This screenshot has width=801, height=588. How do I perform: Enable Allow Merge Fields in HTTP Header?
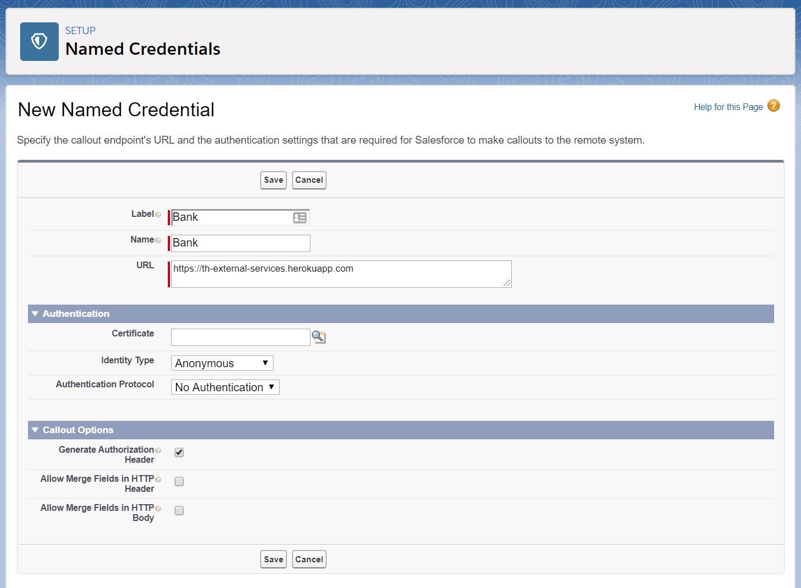tap(179, 481)
